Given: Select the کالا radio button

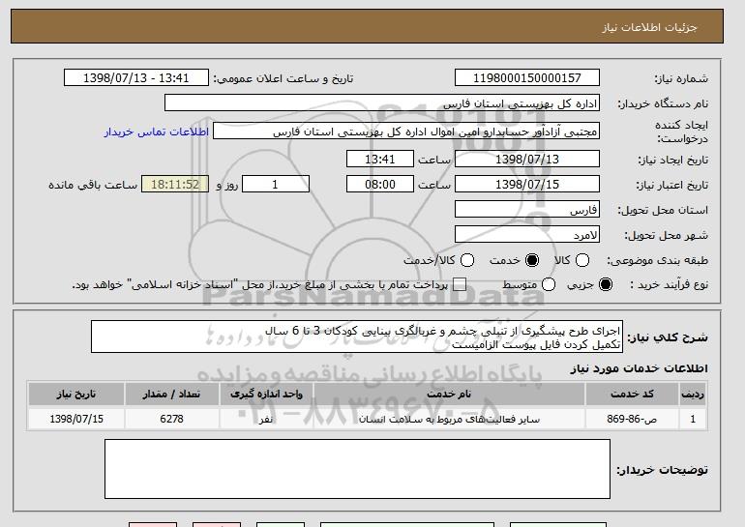Looking at the screenshot, I should [x=582, y=260].
